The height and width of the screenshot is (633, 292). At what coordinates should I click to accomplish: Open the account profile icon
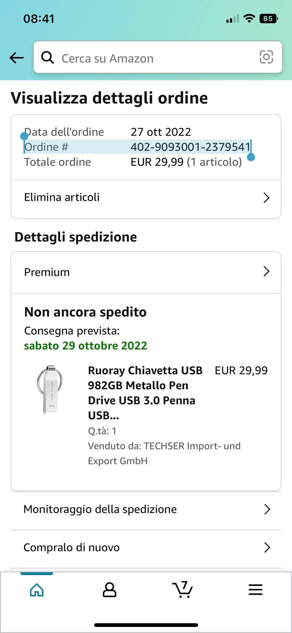[x=109, y=590]
